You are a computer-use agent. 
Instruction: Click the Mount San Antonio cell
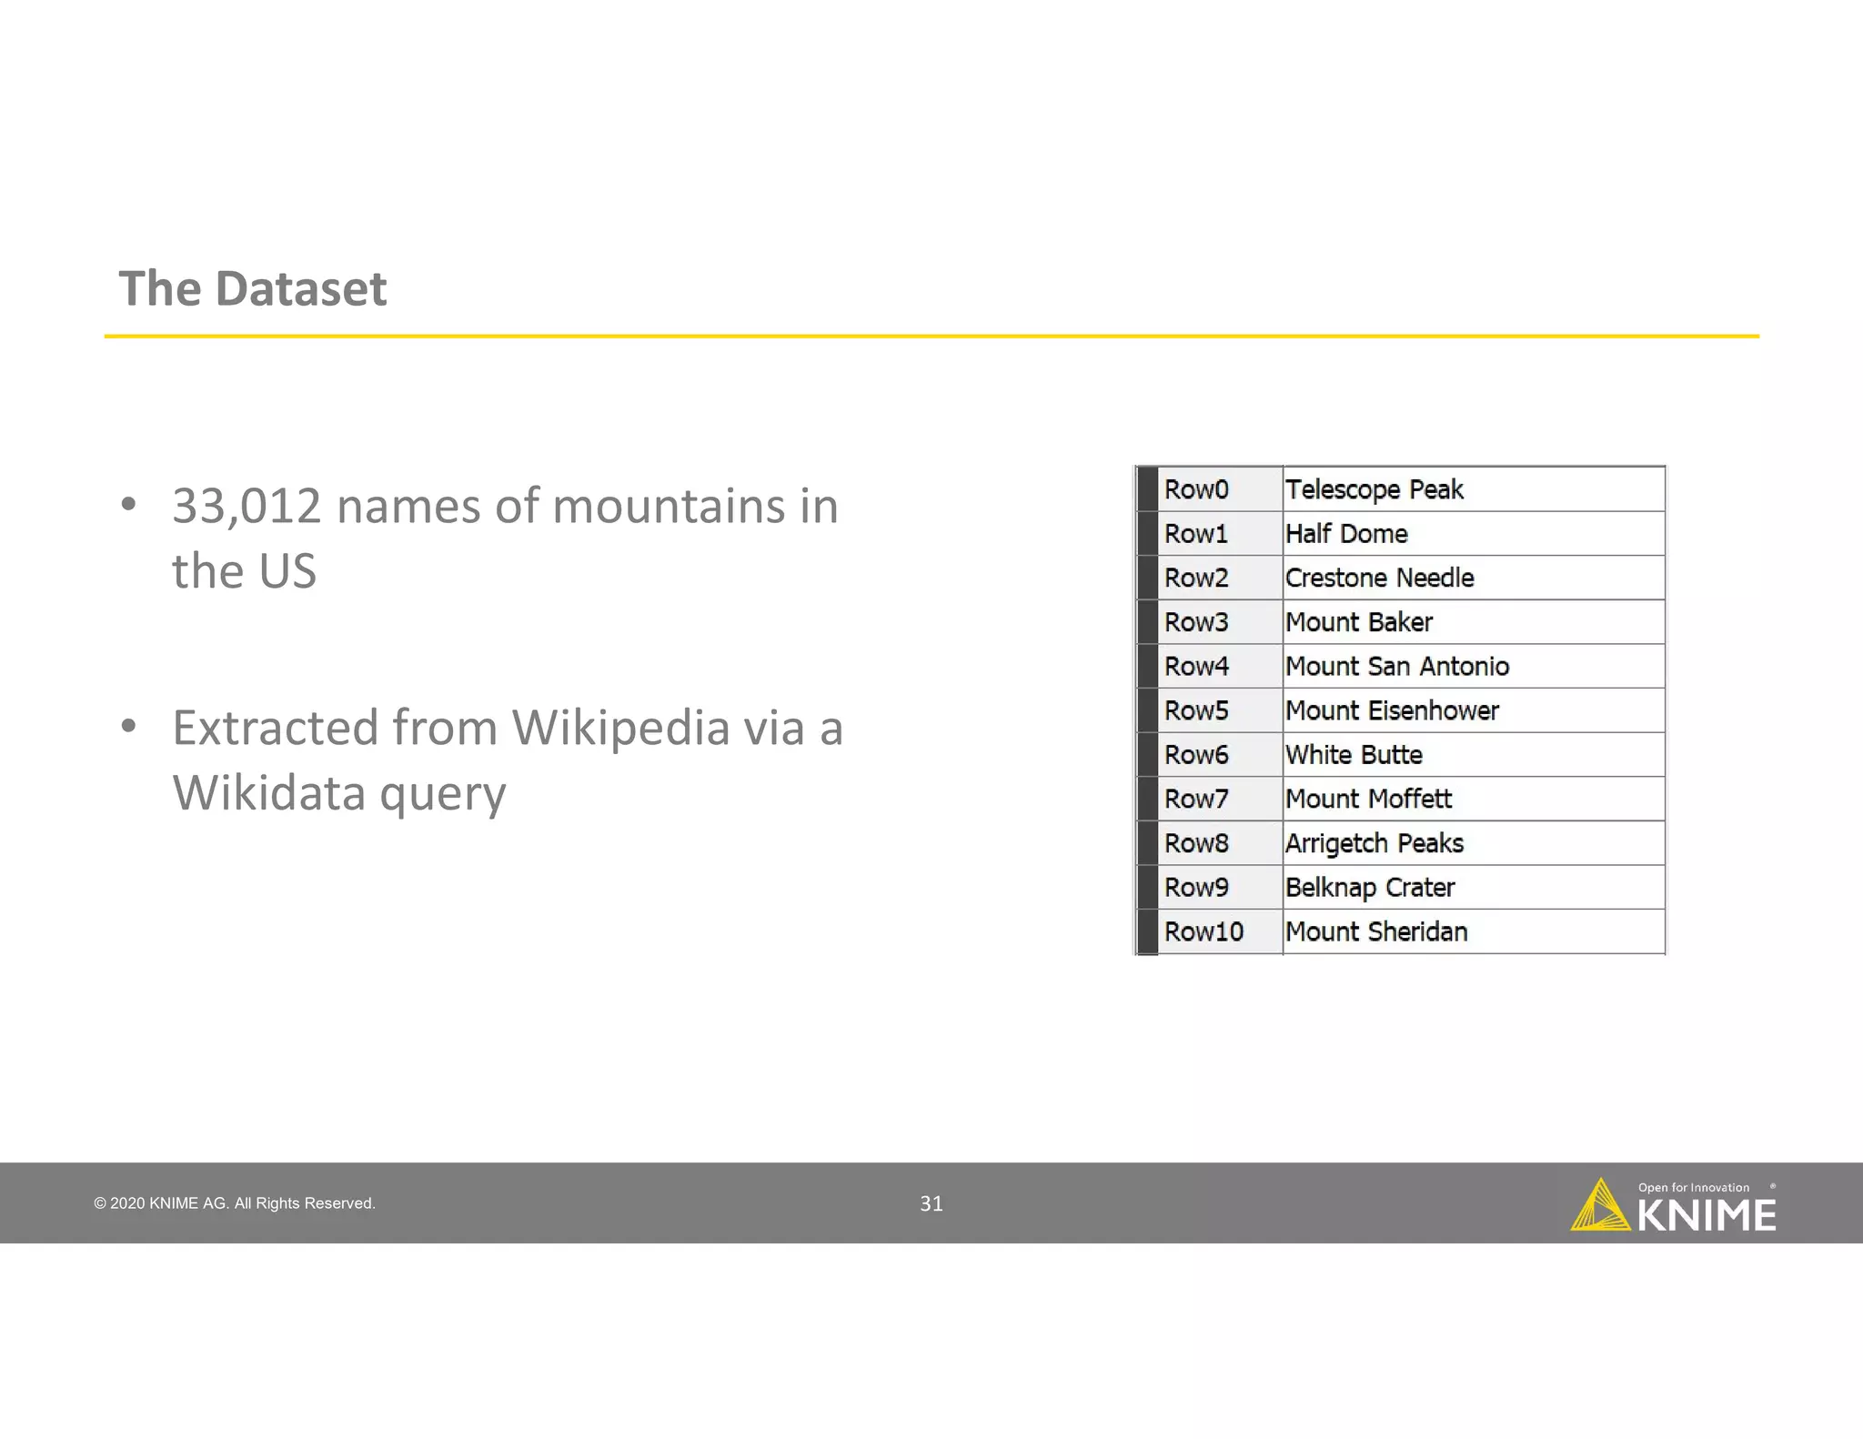1474,666
